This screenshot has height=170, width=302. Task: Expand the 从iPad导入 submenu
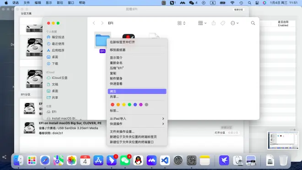[137, 119]
